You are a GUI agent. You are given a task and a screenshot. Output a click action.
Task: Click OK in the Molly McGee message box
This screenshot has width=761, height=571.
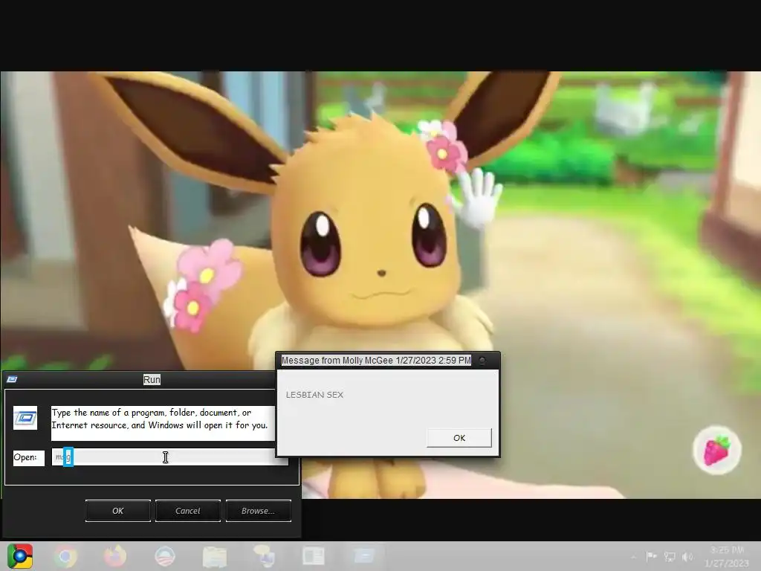tap(459, 438)
